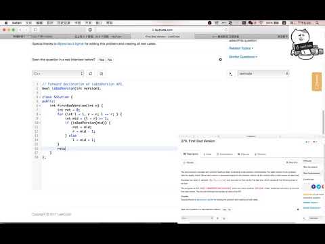Click '278. First Bad Version' title in small preview
The width and height of the screenshot is (325, 244).
198,141
